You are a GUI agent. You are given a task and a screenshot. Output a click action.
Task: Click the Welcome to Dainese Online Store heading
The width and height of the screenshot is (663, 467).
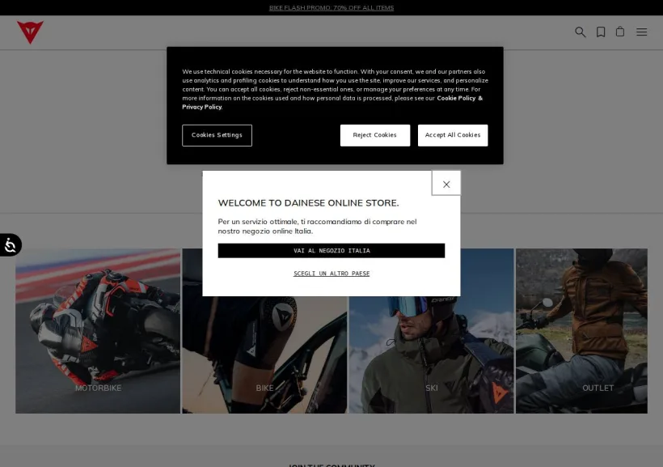point(308,203)
